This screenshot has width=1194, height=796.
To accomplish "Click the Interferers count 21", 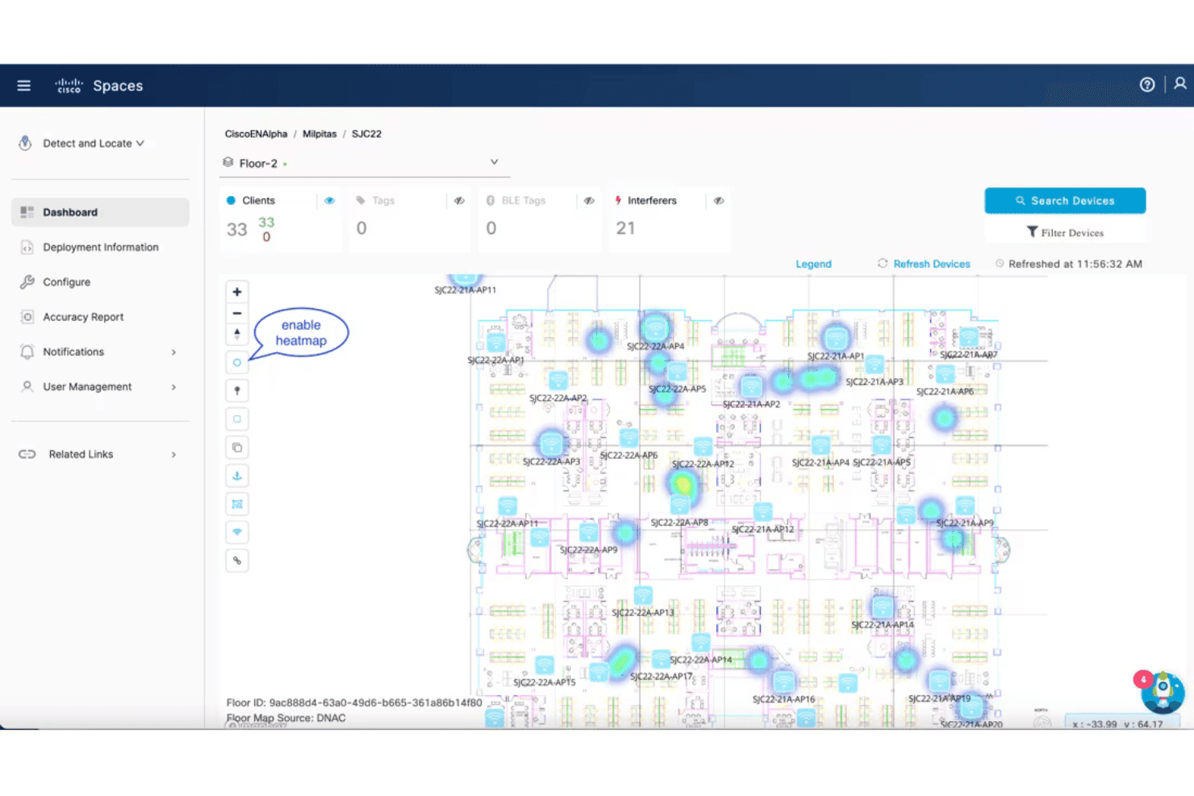I will coord(625,228).
